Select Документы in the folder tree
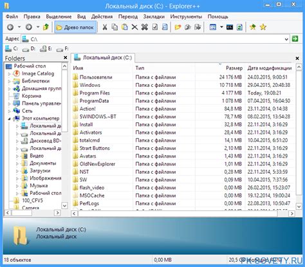The width and height of the screenshot is (305, 267). [x=43, y=163]
